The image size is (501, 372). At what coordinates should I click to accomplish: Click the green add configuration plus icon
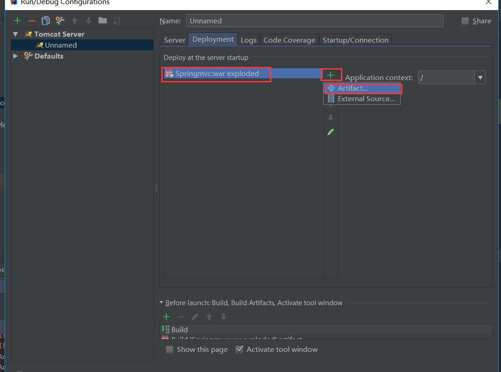[17, 21]
